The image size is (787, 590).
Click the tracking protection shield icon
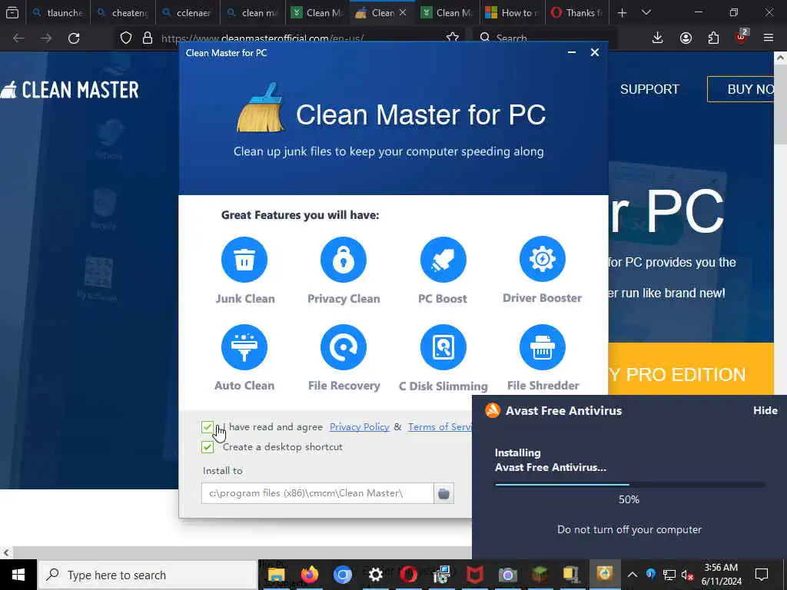[126, 38]
